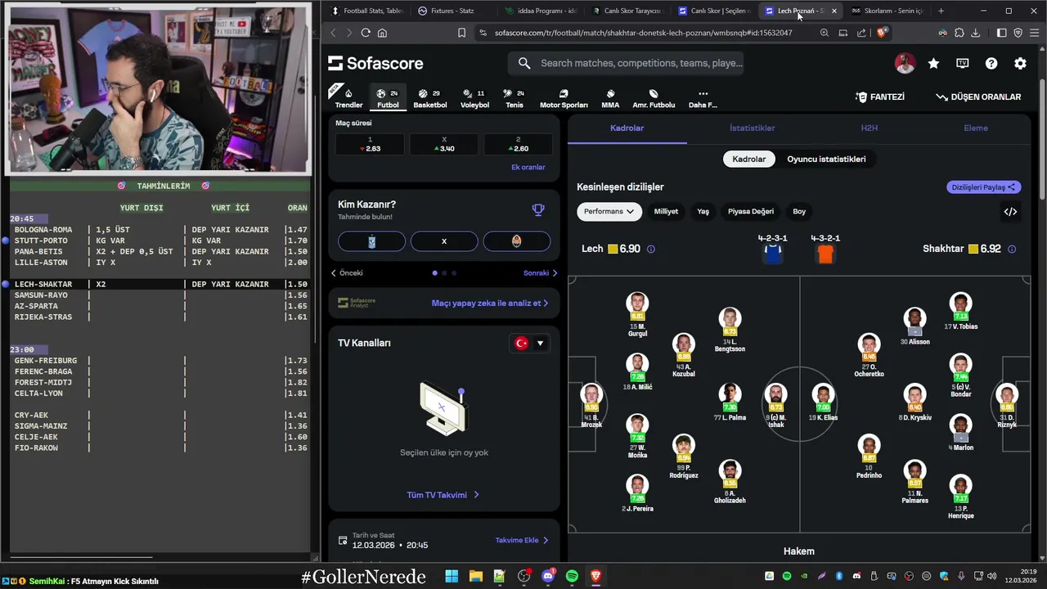Open the Daha Fazla sports menu
Screen dimensions: 1047x589
tap(703, 98)
